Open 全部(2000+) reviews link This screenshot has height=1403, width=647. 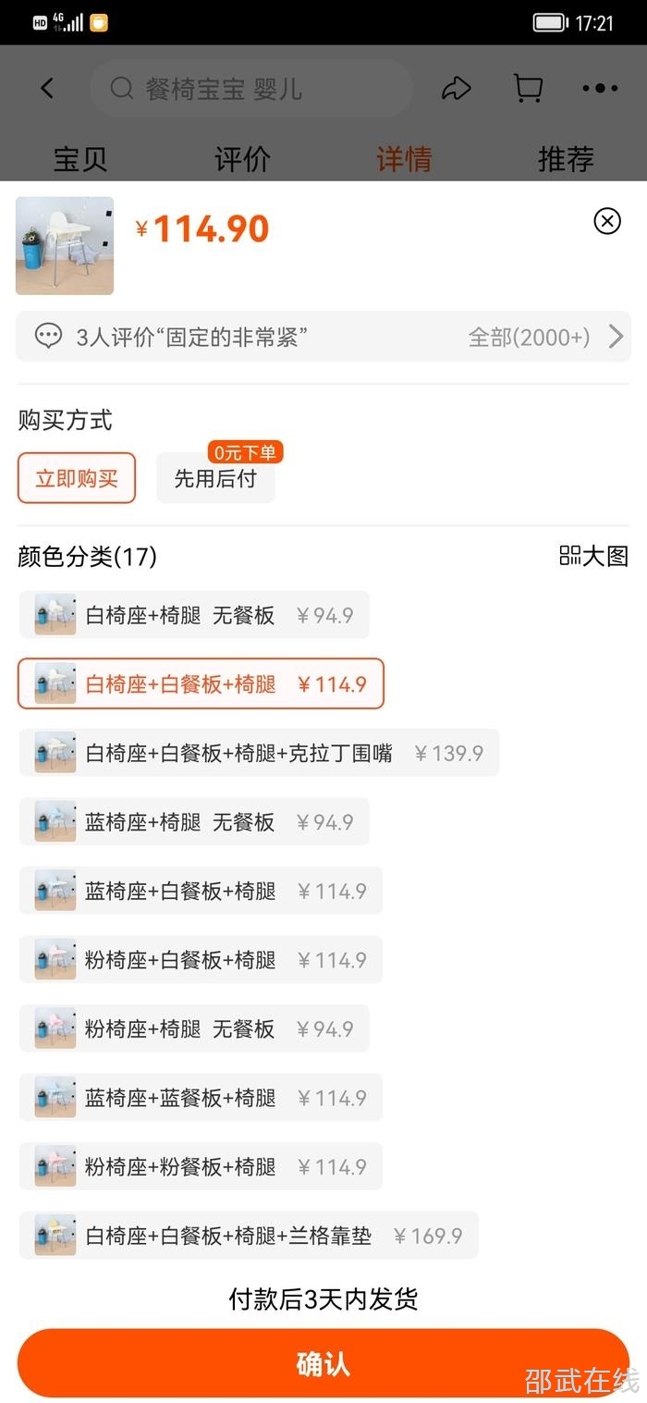point(529,337)
